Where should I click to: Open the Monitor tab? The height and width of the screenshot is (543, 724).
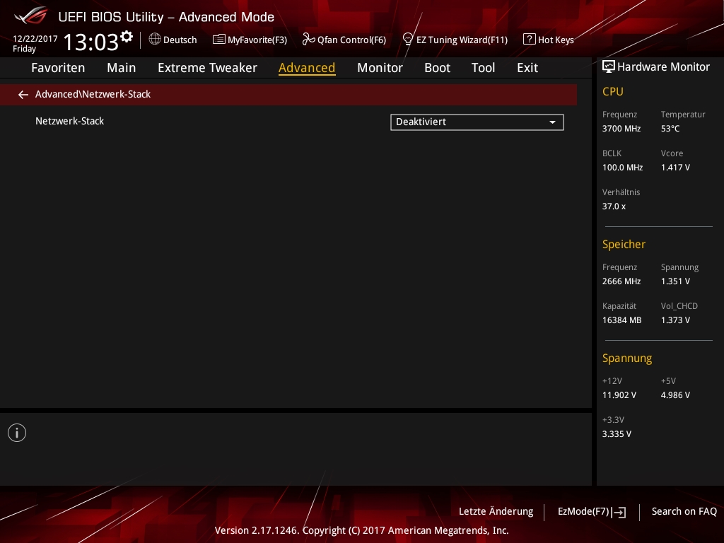pyautogui.click(x=380, y=68)
